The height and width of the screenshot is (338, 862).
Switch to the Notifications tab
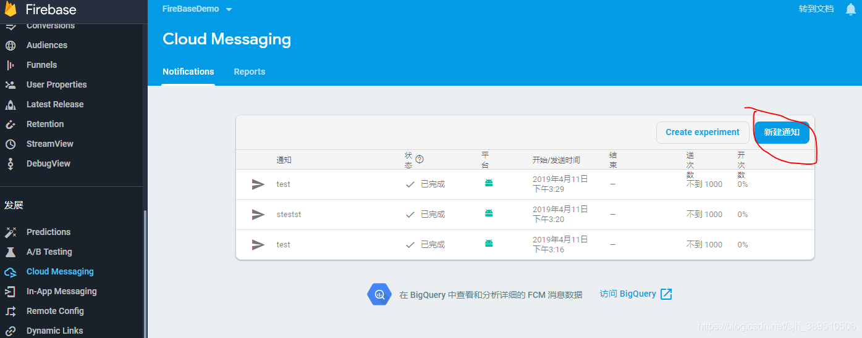(x=188, y=72)
